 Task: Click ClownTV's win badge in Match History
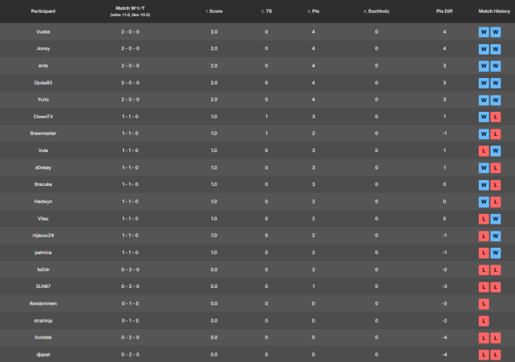click(x=484, y=117)
